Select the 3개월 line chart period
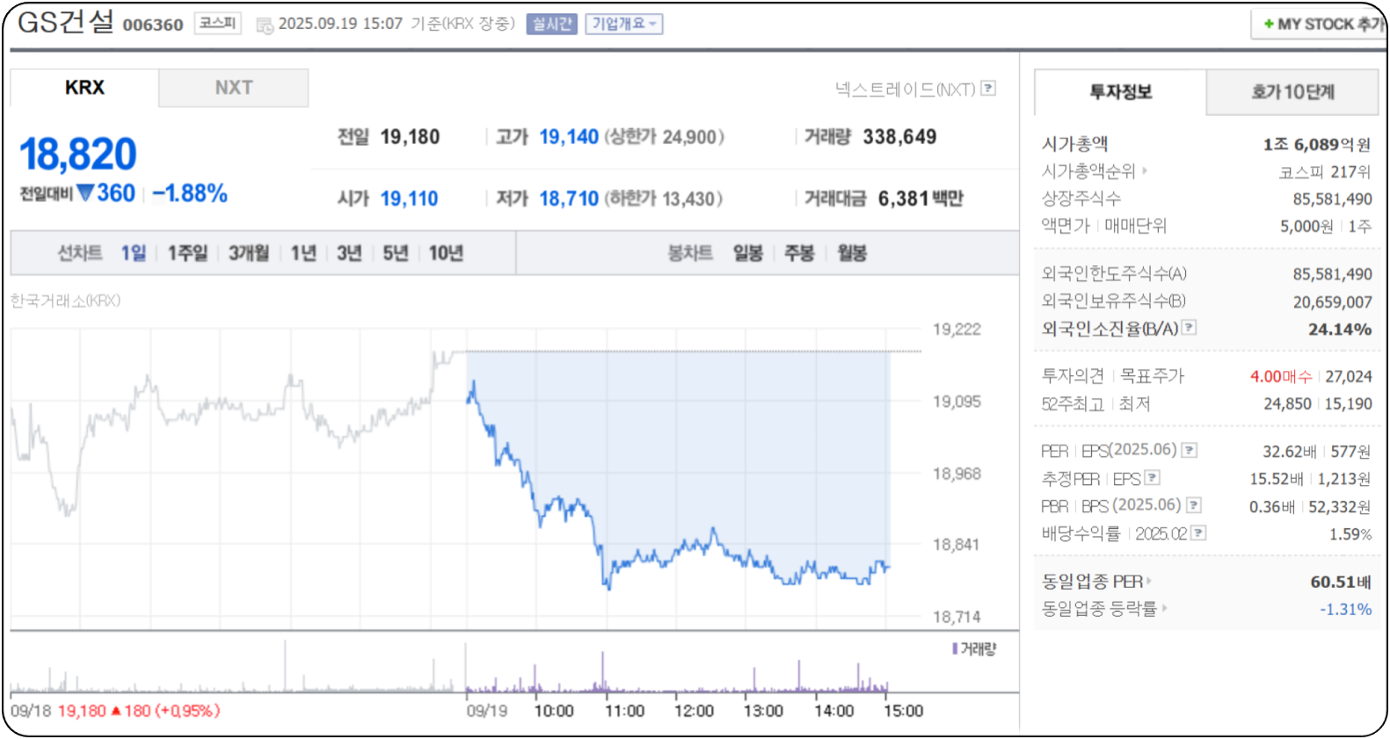 [x=249, y=253]
